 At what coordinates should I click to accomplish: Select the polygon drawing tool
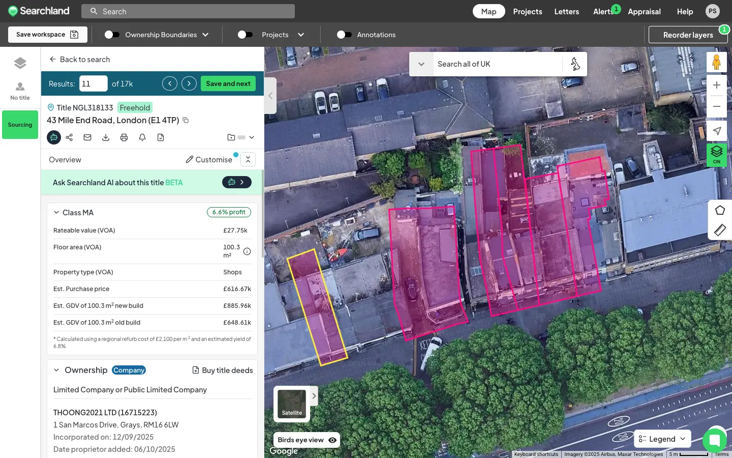(x=720, y=210)
